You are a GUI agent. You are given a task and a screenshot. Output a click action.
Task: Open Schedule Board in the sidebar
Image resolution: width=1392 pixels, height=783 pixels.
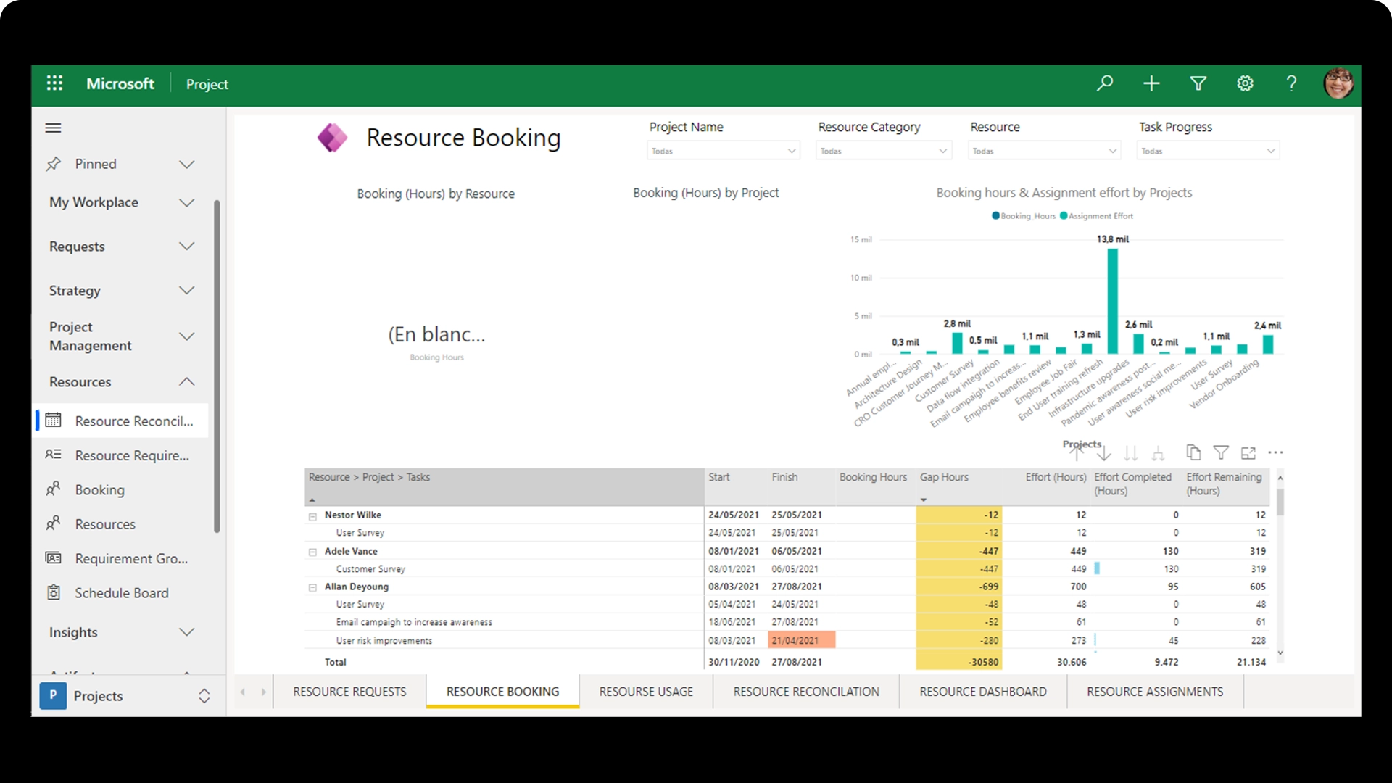tap(122, 593)
